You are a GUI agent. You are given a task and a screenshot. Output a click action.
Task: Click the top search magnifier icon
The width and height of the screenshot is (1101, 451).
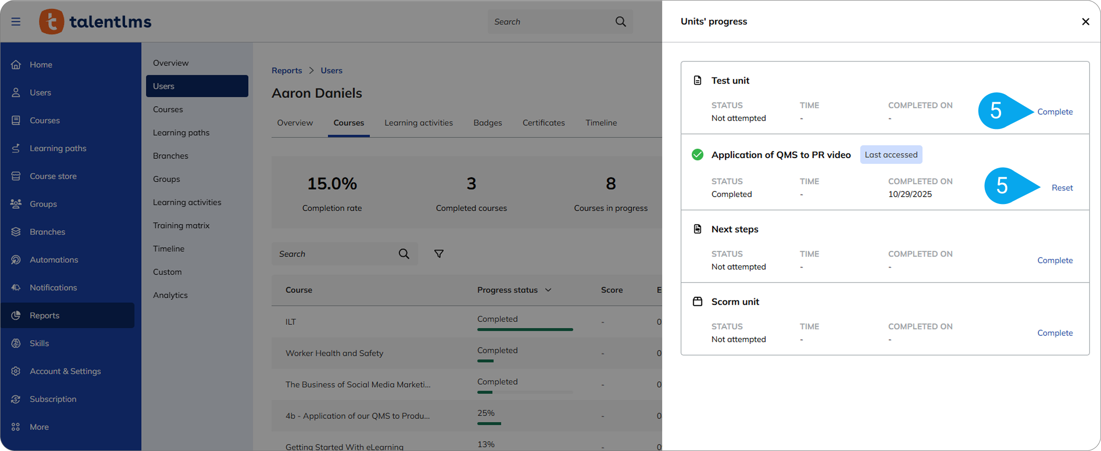pos(620,21)
